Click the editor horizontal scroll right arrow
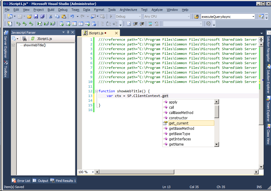Viewport: 271px width, 191px height. coord(256,172)
